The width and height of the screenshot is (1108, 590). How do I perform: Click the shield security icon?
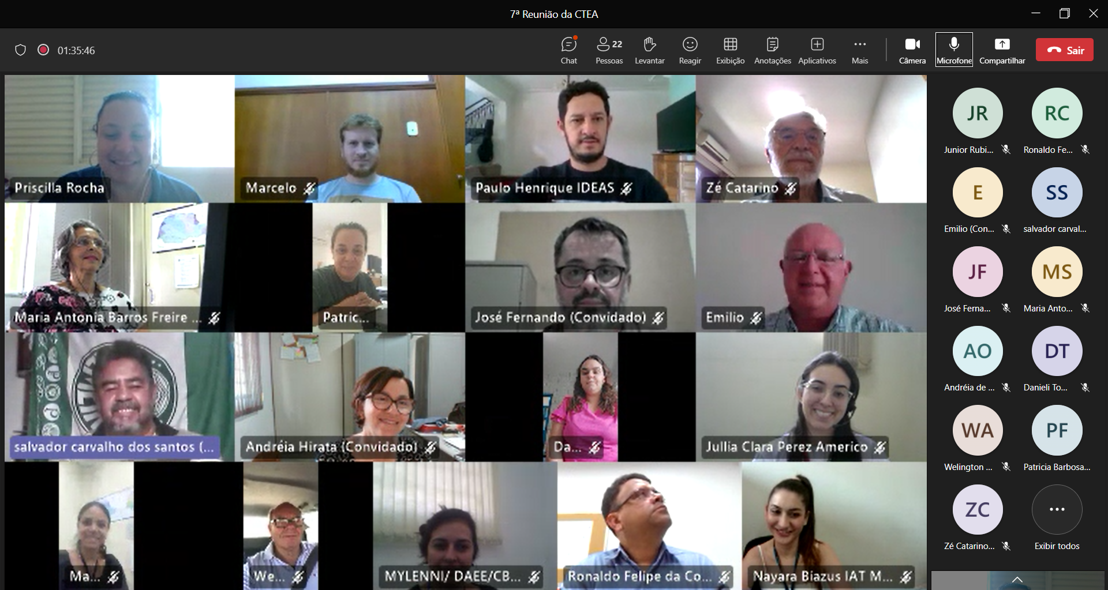point(20,50)
